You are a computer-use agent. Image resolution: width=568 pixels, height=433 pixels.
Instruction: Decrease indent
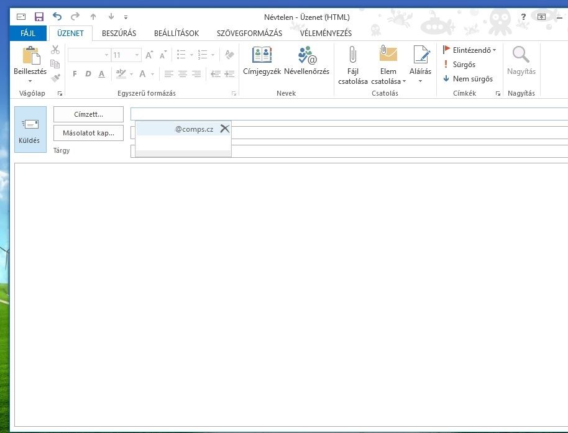(216, 74)
